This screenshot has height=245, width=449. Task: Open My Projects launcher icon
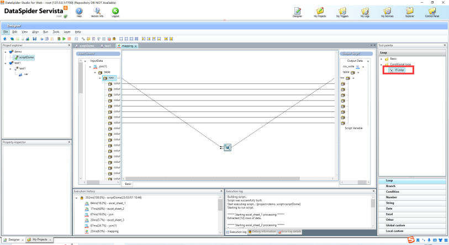point(320,11)
